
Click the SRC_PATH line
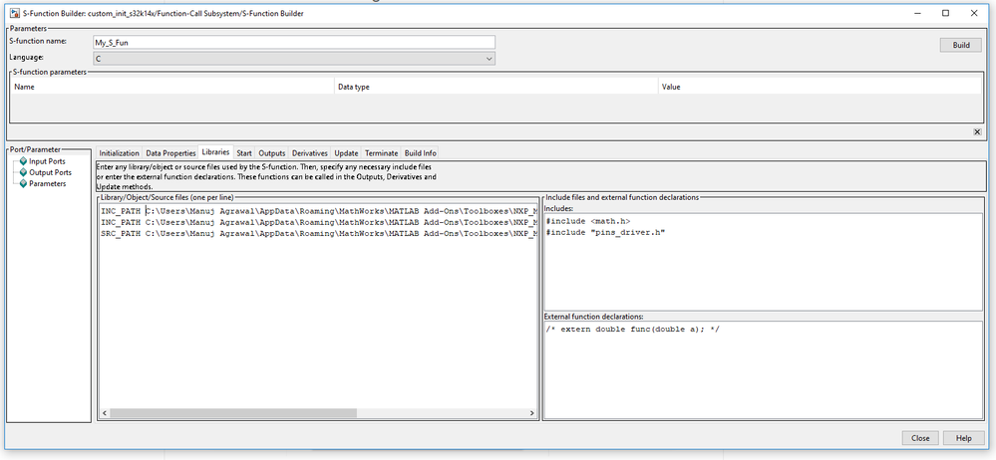point(319,233)
